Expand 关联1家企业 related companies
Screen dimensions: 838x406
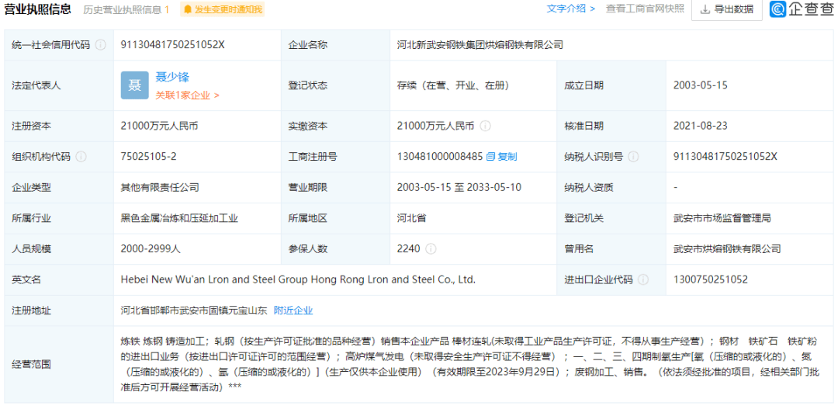click(187, 95)
